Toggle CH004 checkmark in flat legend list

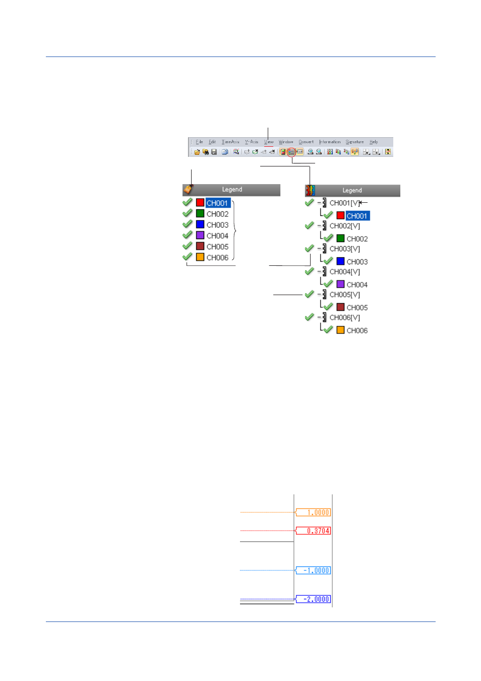tap(188, 235)
